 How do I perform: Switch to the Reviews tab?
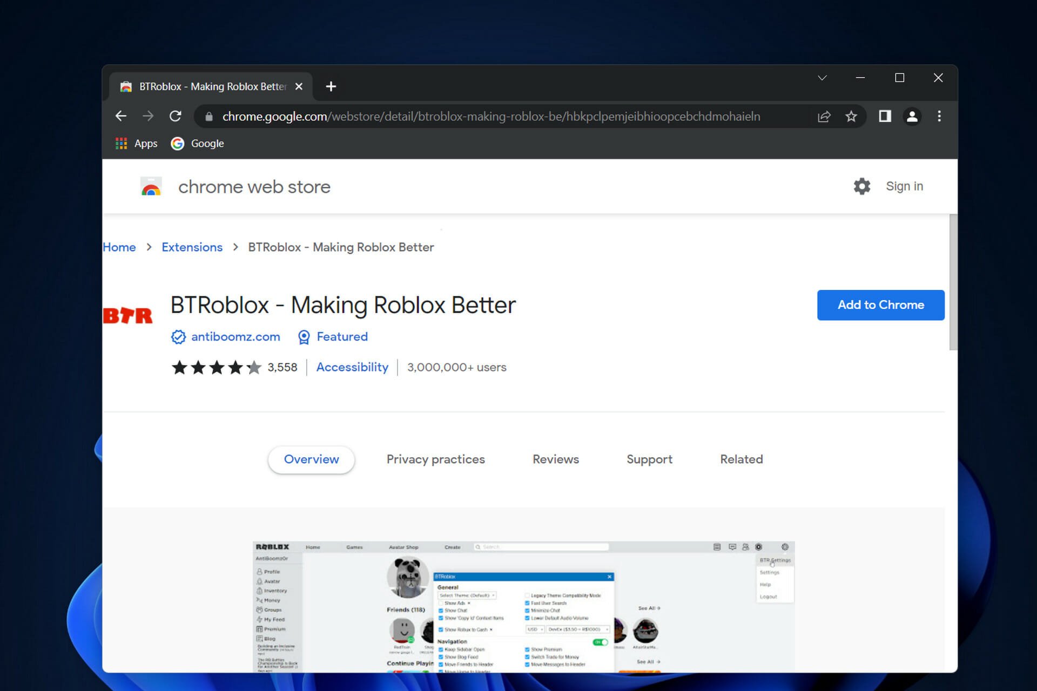[x=556, y=458]
